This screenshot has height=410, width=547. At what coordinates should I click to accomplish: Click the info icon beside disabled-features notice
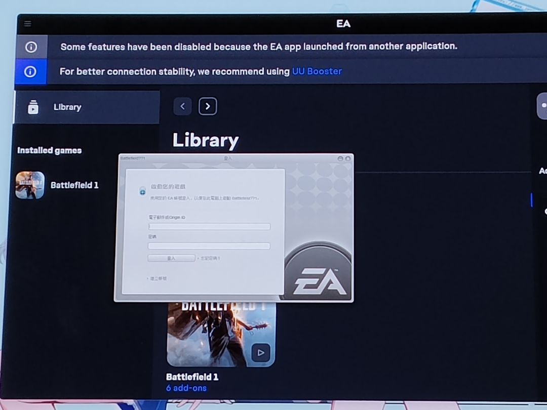point(31,47)
